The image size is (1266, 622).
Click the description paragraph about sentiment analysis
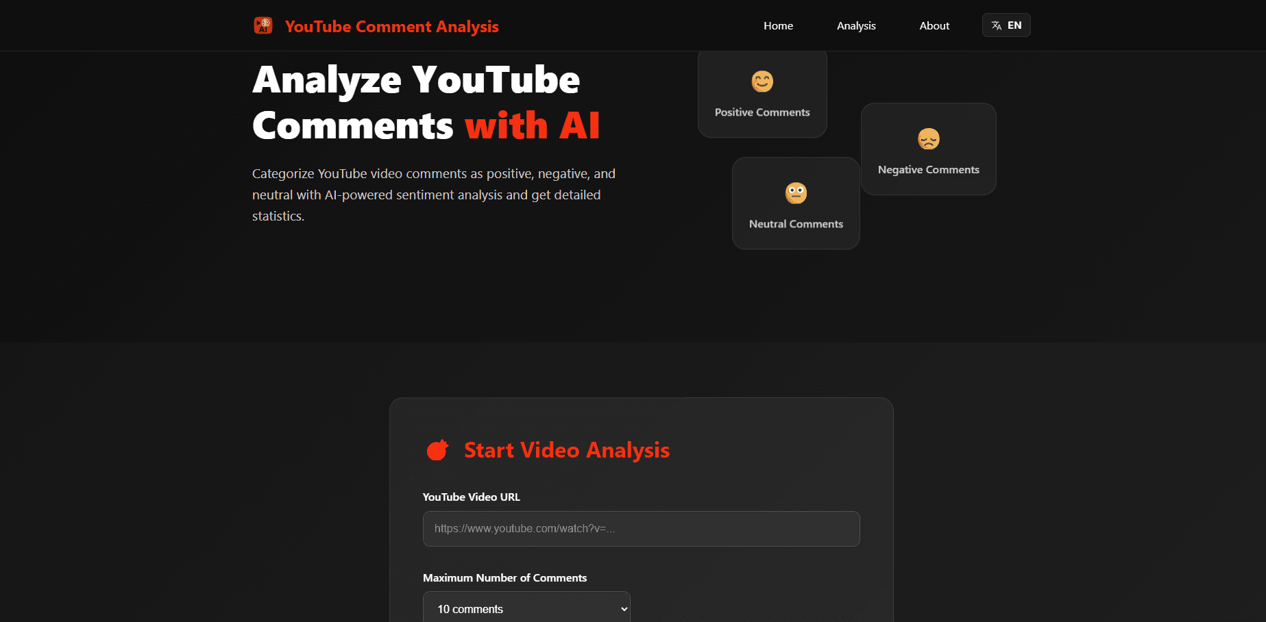pos(434,195)
